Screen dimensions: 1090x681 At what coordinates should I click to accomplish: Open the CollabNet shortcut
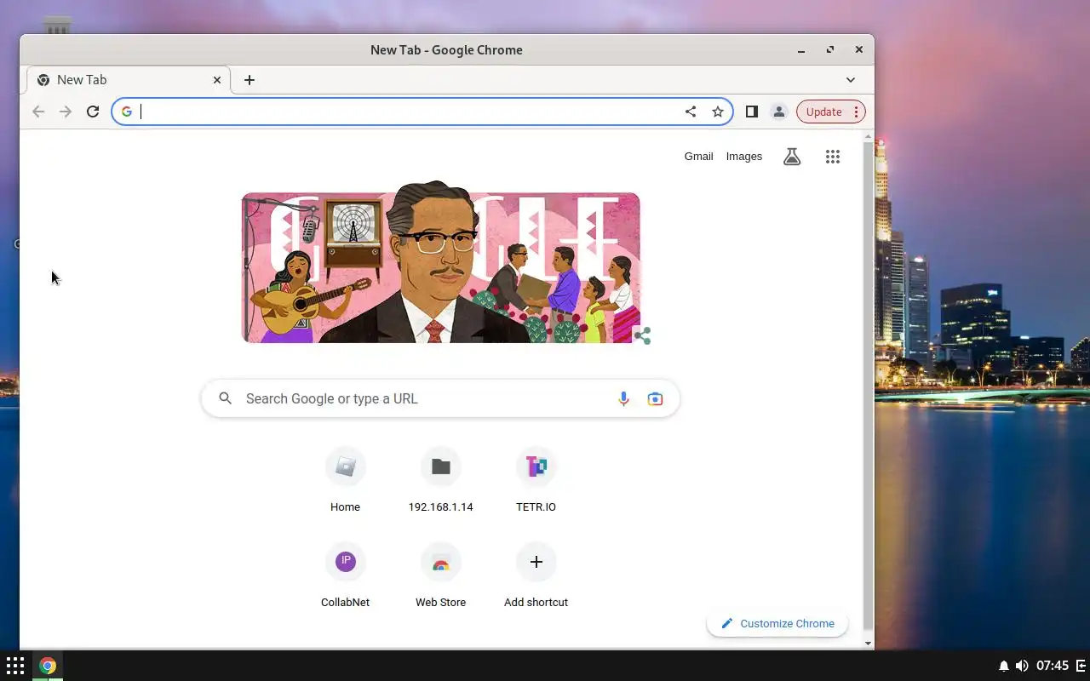coord(345,576)
